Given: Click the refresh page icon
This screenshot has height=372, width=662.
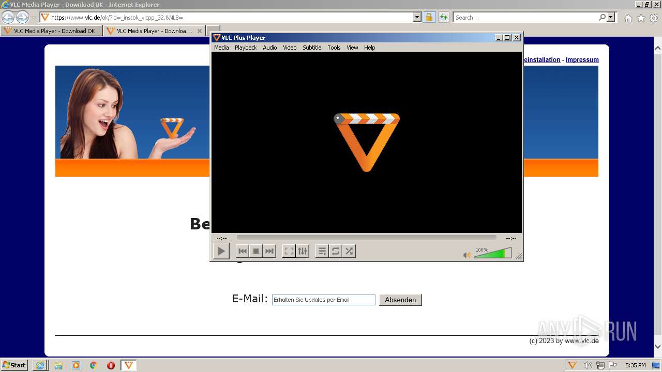Looking at the screenshot, I should [x=443, y=17].
